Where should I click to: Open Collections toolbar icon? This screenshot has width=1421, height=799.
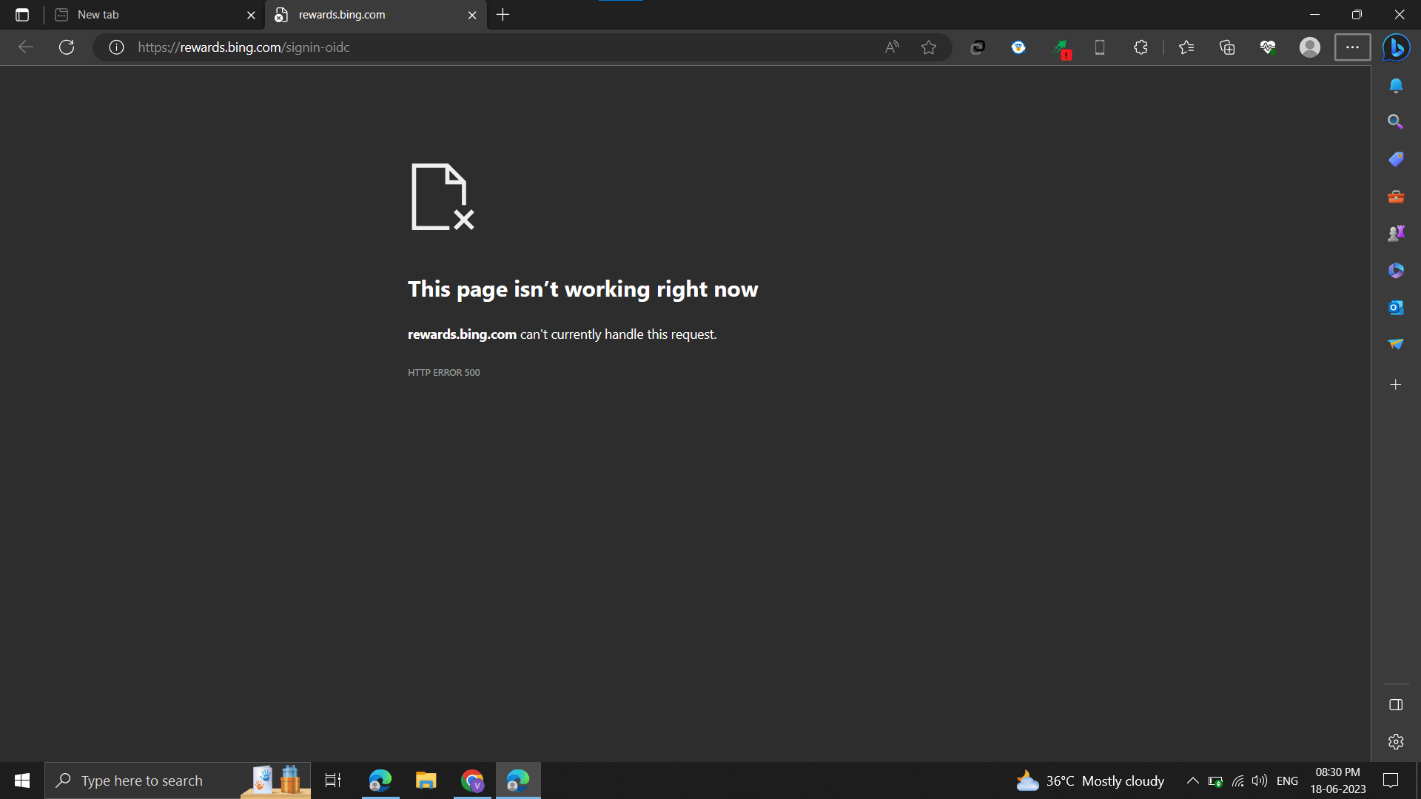pos(1227,47)
